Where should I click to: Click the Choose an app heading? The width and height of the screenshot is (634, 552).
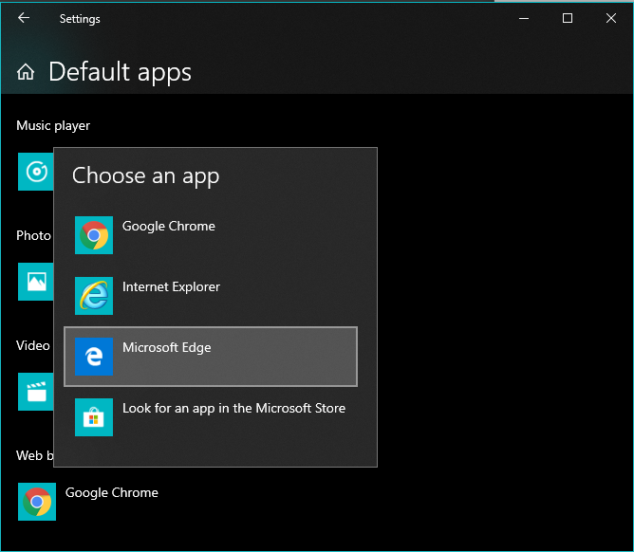click(145, 175)
